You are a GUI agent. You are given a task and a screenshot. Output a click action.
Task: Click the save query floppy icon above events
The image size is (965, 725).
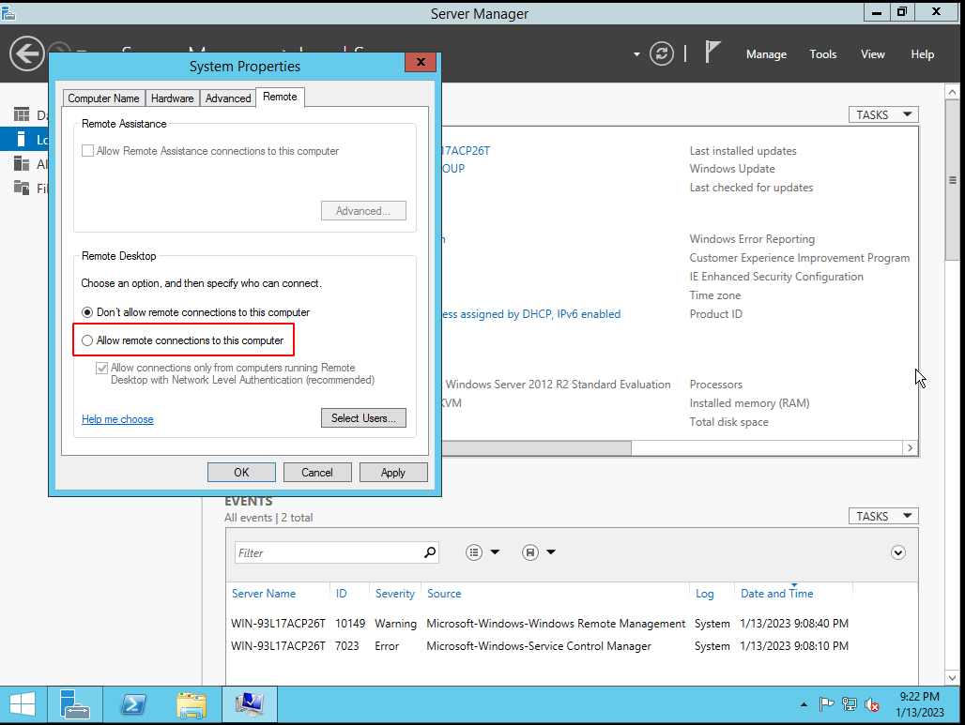click(x=529, y=551)
